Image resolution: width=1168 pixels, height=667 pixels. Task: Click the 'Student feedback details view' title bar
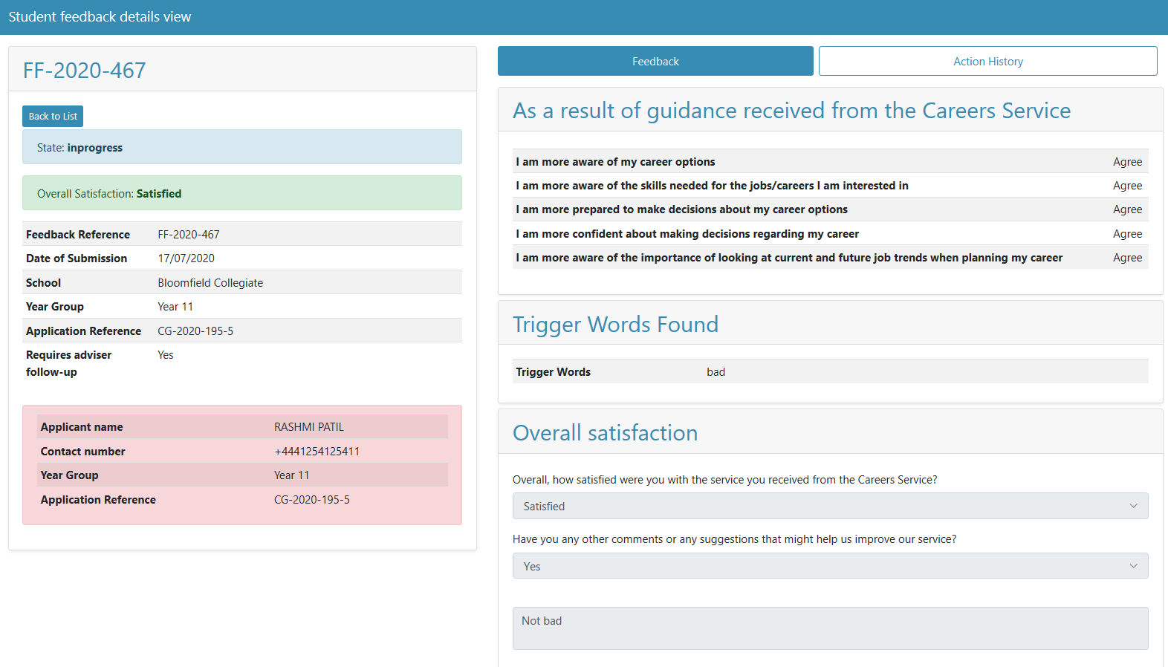[x=100, y=16]
